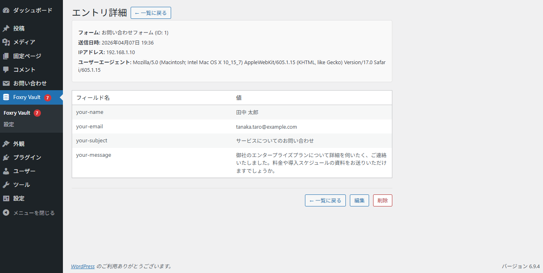Viewport: 543px width, 273px height.
Task: Select the 設定 submenu under Foxry Vault
Action: tap(9, 124)
